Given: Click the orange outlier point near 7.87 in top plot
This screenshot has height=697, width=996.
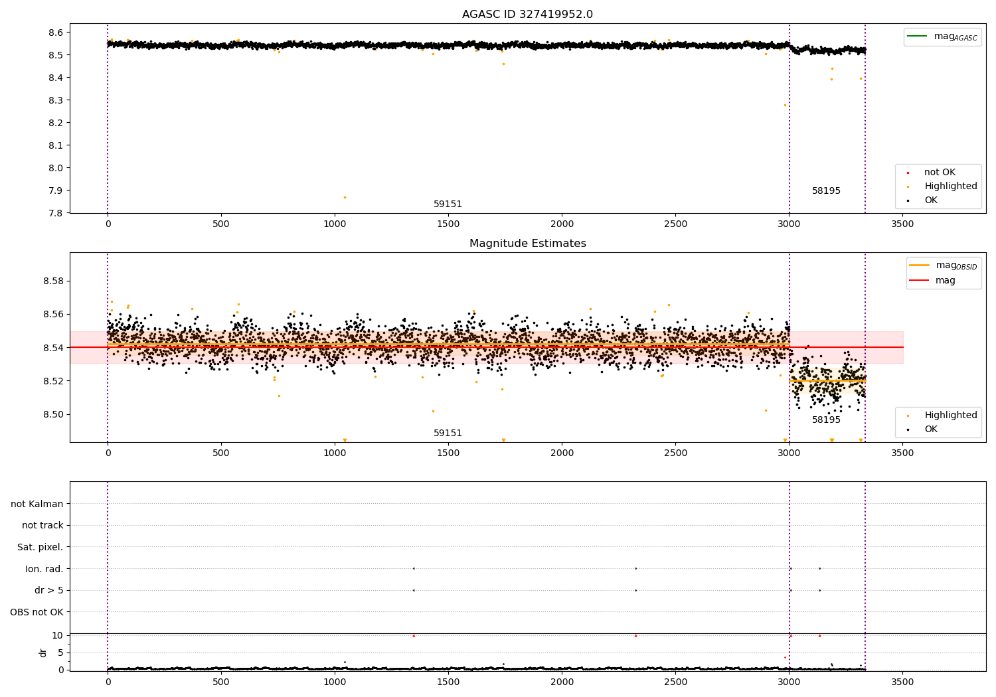Looking at the screenshot, I should pos(345,197).
